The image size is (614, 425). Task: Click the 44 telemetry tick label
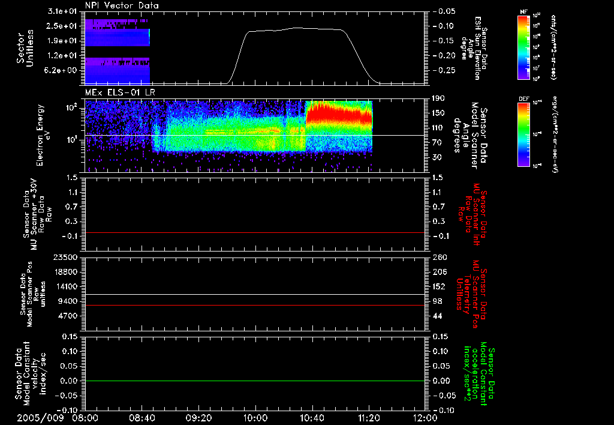[438, 316]
